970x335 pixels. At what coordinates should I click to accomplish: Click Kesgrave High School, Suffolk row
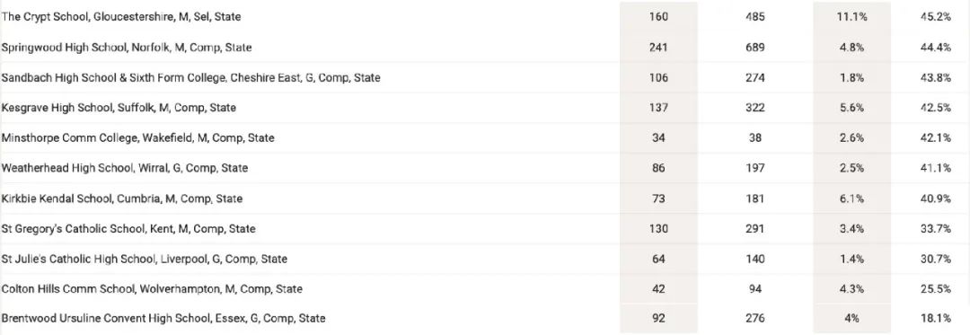(x=485, y=108)
